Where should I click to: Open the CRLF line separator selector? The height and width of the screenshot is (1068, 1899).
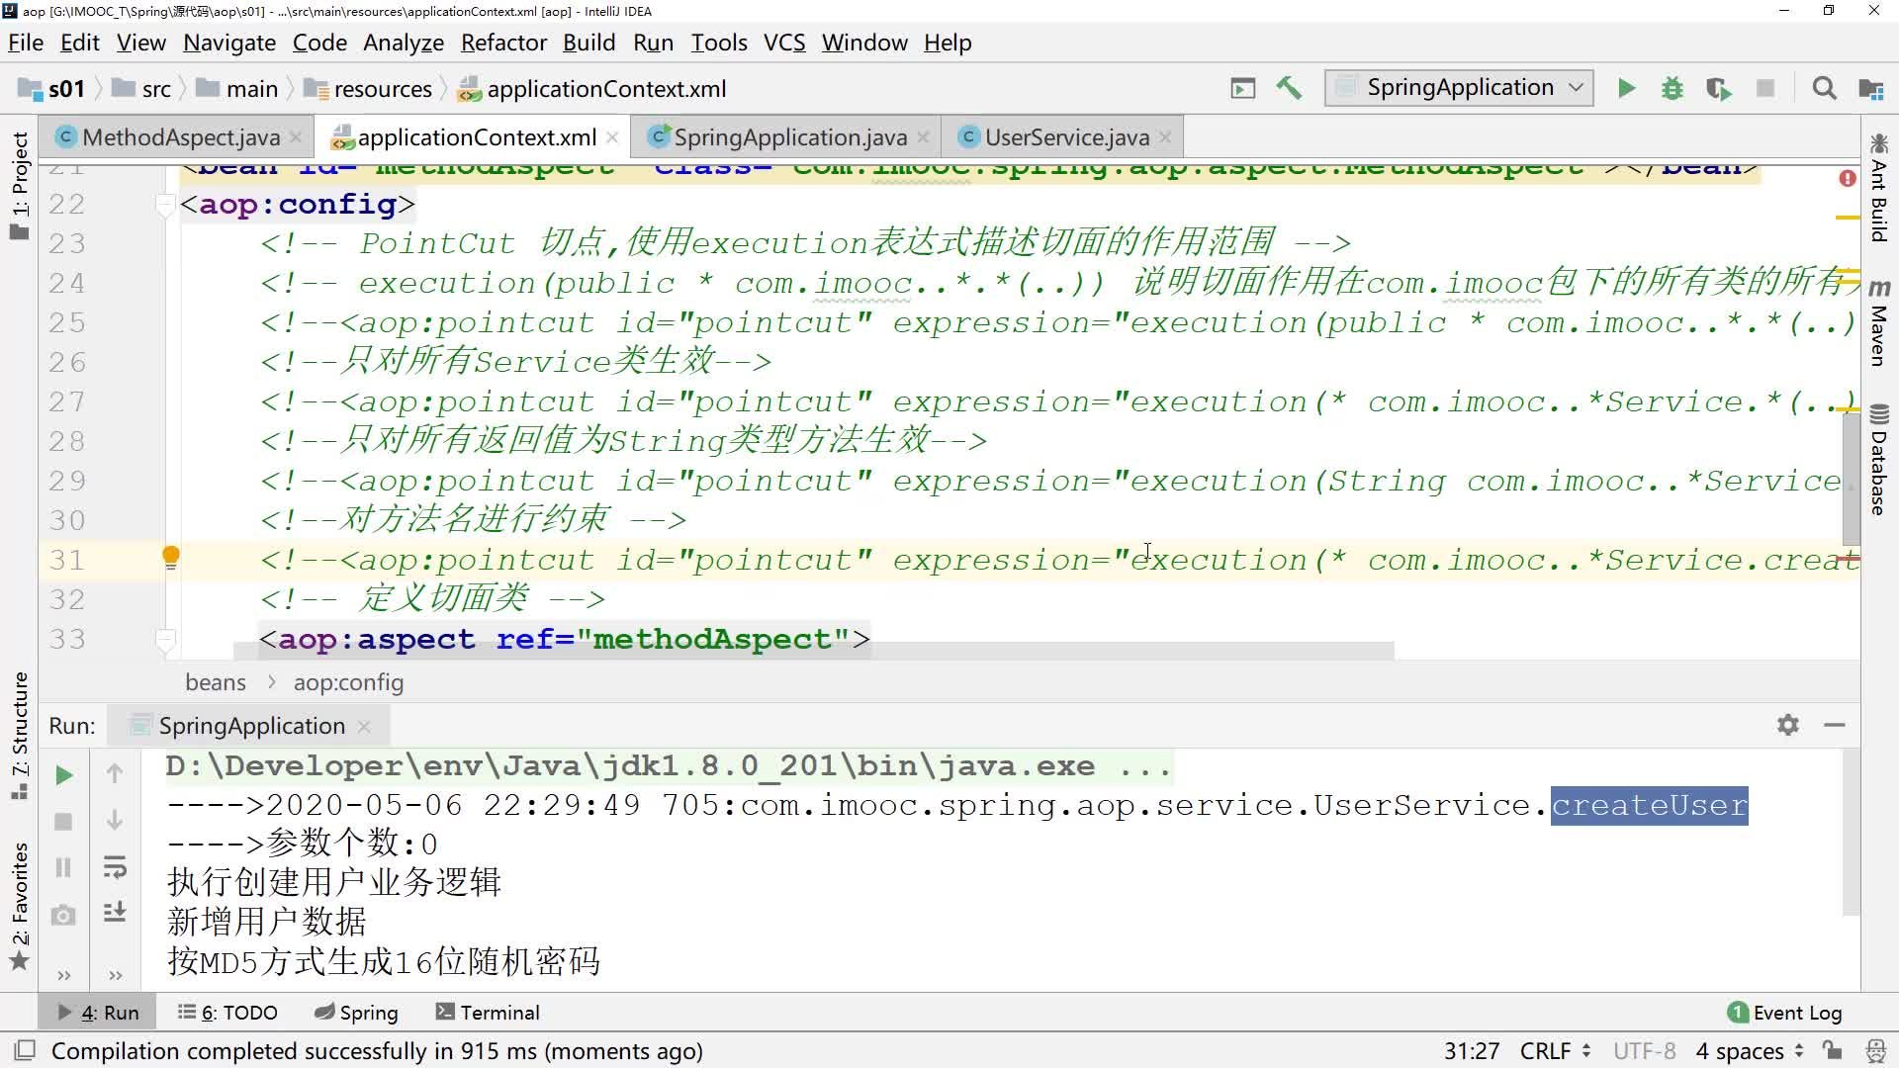coord(1555,1050)
